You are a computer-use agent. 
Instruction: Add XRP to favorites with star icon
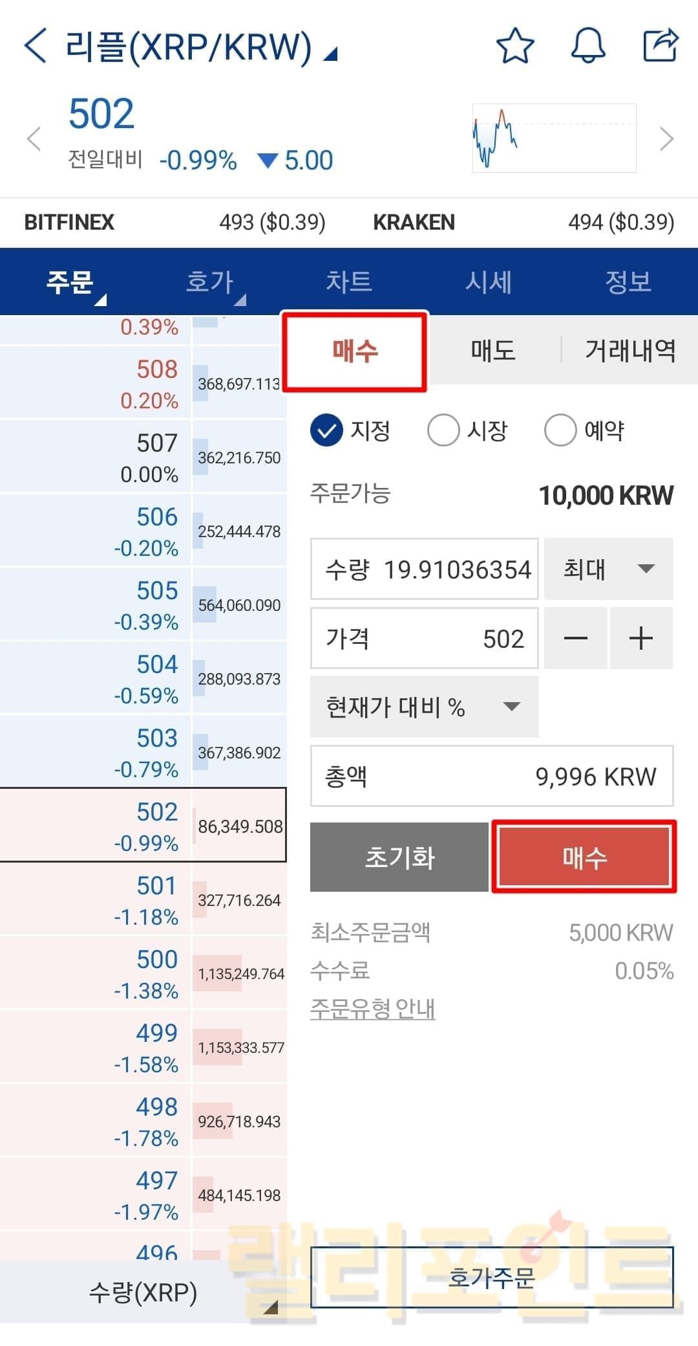[x=515, y=46]
